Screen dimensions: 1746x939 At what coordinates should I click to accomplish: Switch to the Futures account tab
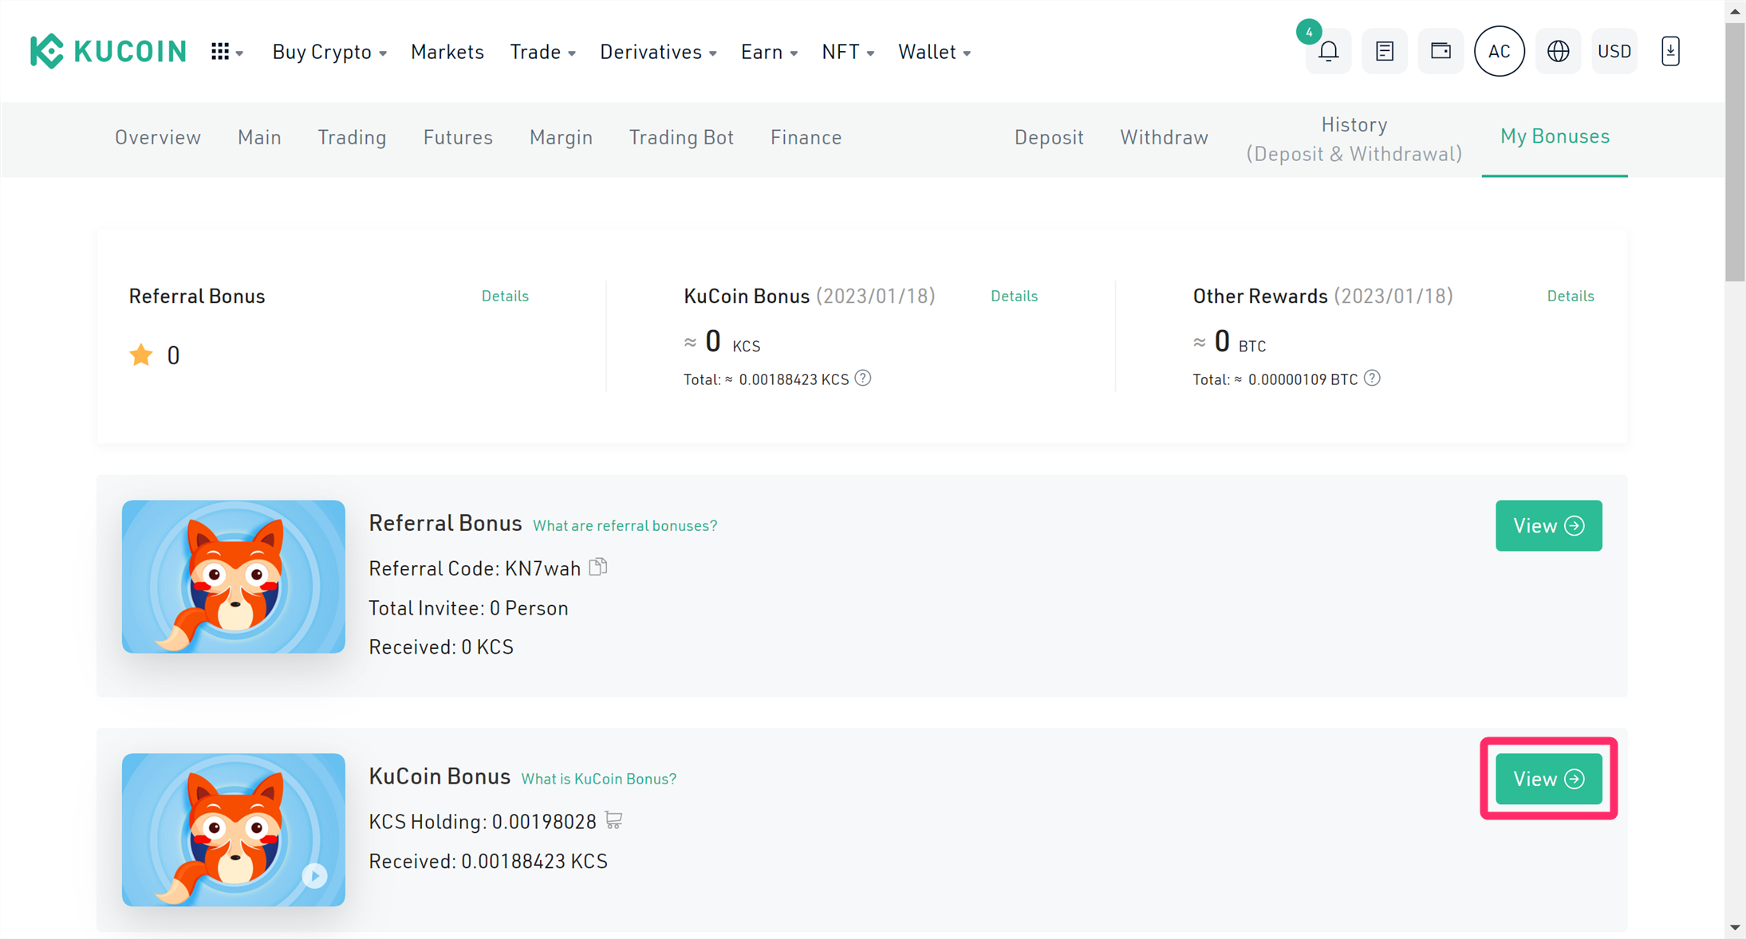(458, 137)
